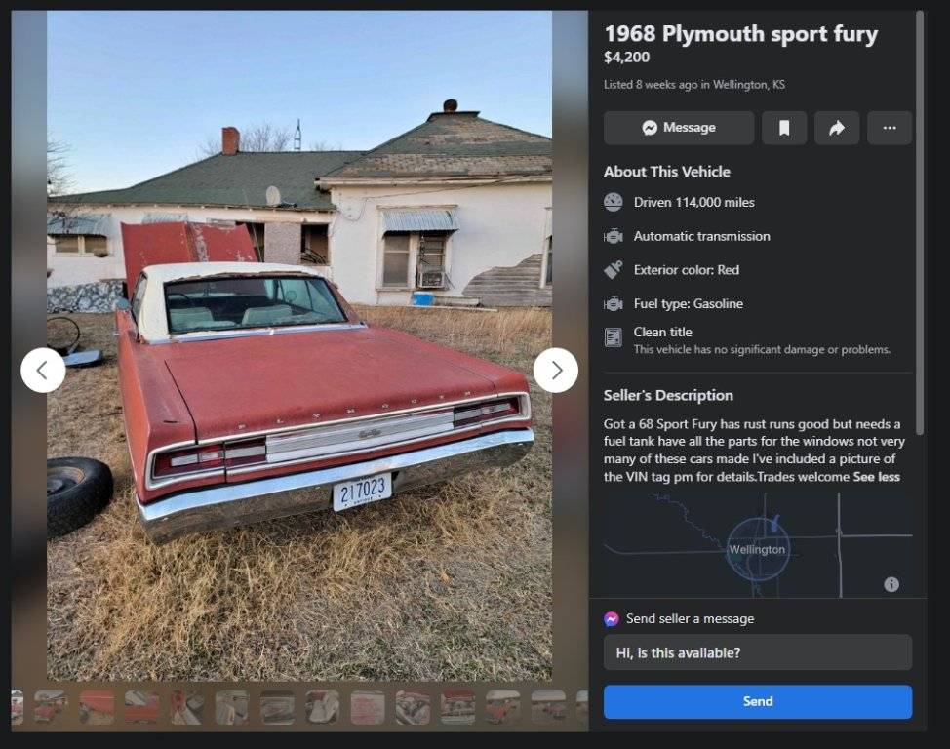Go to previous photo with left arrow
The height and width of the screenshot is (749, 950).
tap(43, 371)
